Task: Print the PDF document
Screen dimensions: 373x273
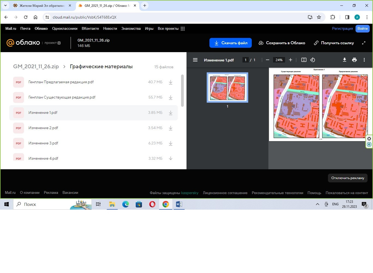Action: 354,60
